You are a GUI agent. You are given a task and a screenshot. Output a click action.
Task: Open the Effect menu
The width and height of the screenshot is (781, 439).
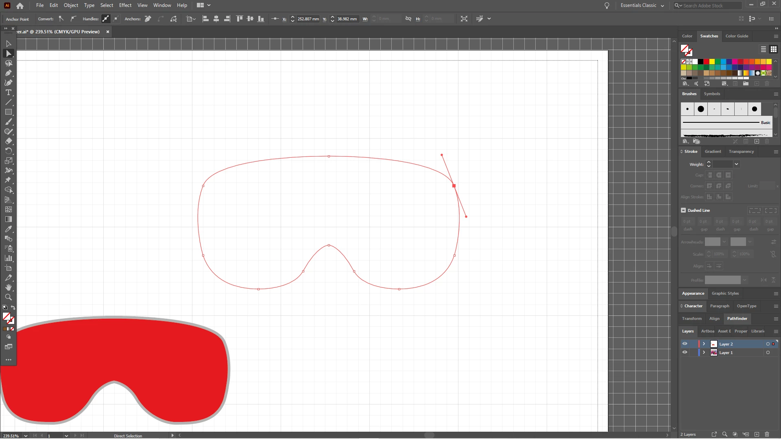pyautogui.click(x=125, y=5)
